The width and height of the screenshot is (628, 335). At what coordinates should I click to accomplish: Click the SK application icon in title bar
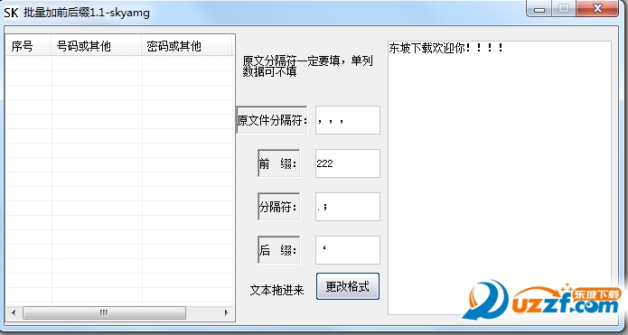click(11, 13)
